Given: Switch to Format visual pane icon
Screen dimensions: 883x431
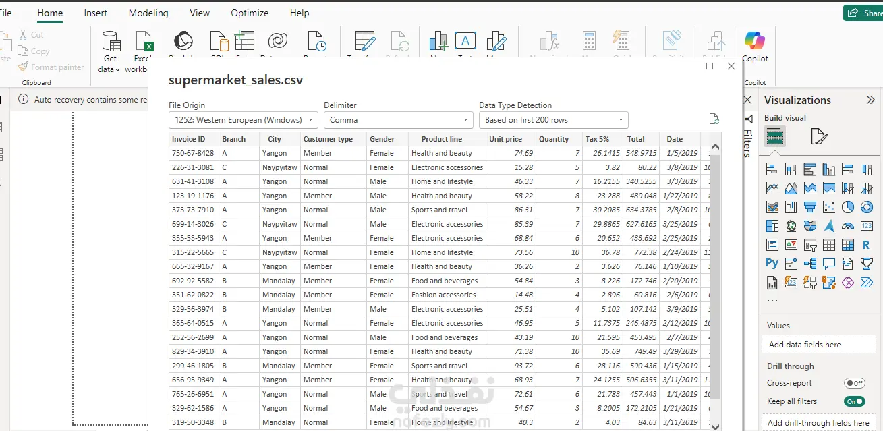Looking at the screenshot, I should point(818,138).
